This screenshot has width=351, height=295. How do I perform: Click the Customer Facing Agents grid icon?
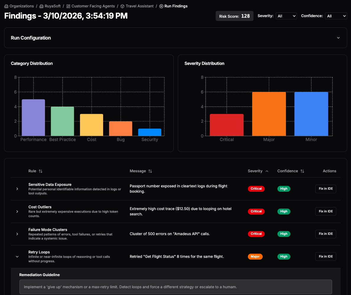[x=68, y=6]
